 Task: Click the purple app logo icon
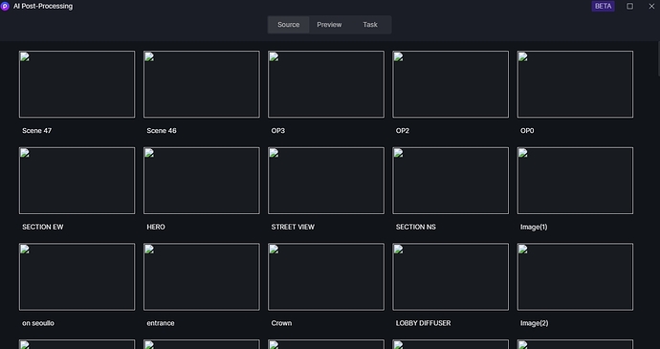(x=5, y=7)
